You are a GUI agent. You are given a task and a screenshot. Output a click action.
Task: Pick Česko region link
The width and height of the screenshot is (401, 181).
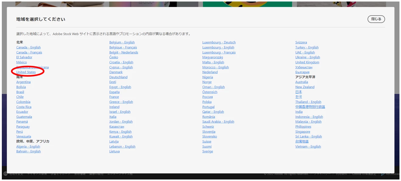pyautogui.click(x=114, y=57)
